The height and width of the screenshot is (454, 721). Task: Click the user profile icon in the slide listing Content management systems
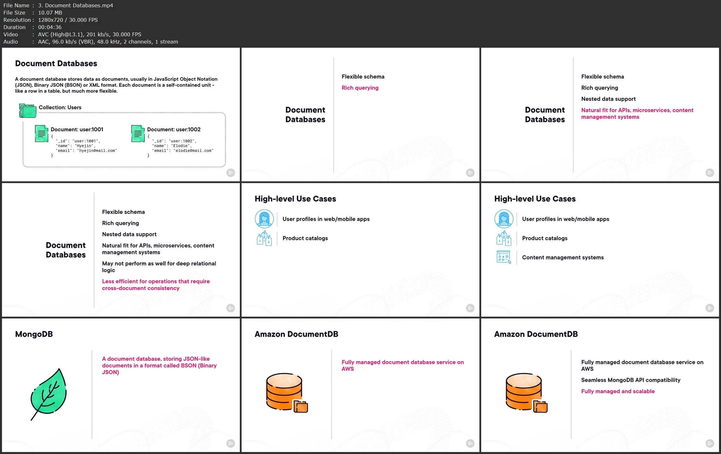(x=504, y=219)
